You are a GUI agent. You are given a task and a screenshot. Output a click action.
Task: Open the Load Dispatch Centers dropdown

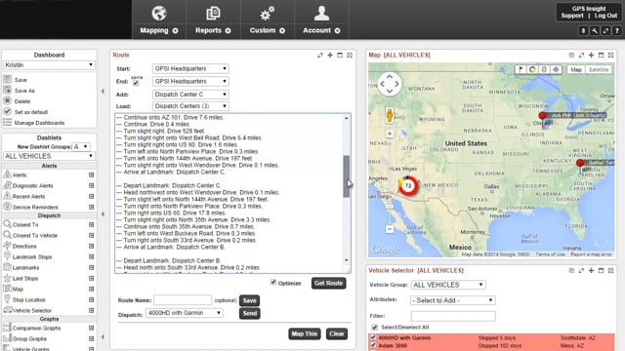[x=190, y=106]
